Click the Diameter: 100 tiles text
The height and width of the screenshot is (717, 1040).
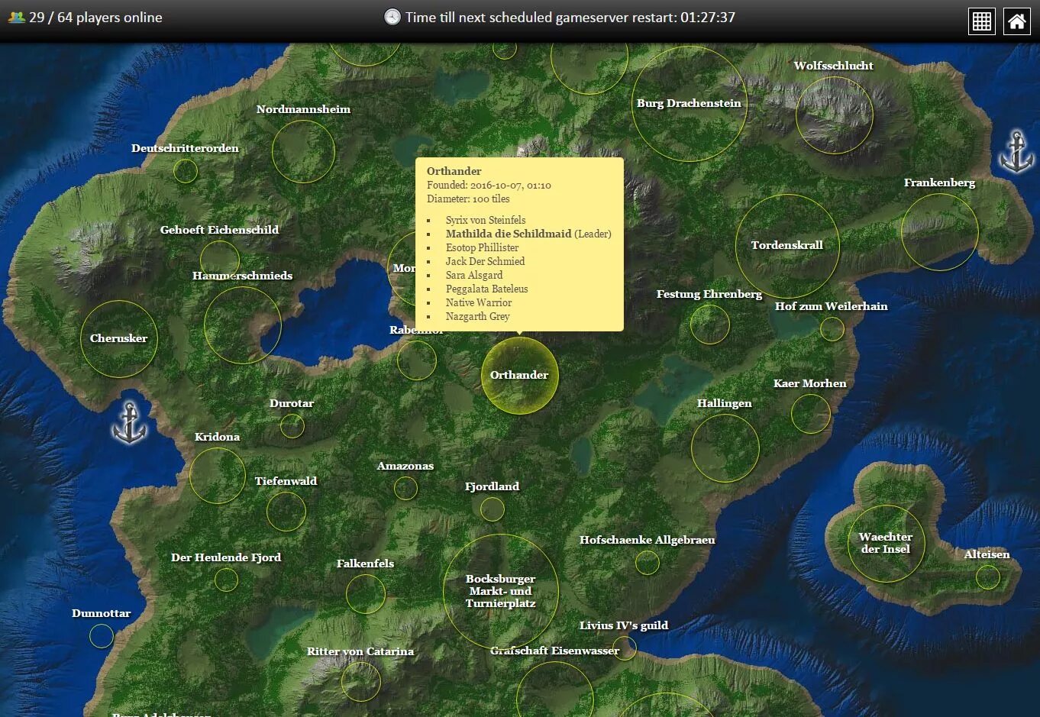468,199
